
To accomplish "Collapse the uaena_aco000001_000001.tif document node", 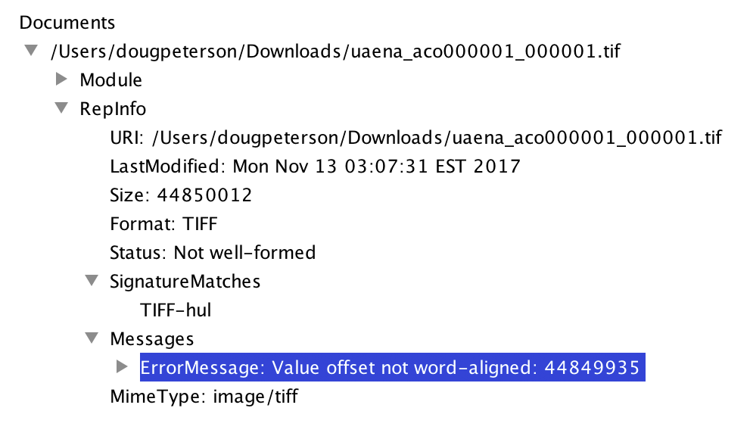I will [x=31, y=51].
